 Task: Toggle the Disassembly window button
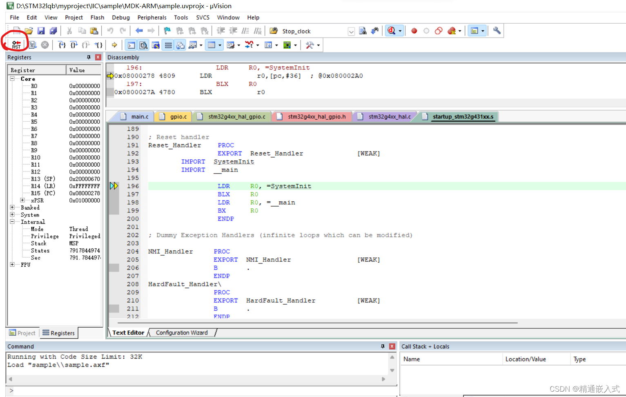[143, 45]
